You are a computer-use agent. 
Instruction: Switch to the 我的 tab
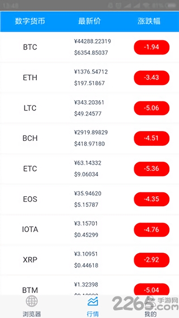pos(150,314)
